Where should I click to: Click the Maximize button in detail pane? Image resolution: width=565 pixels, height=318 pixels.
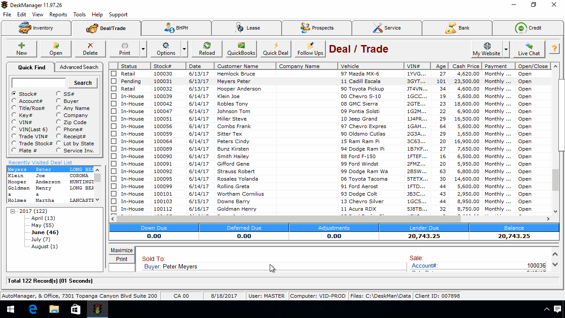pos(121,250)
